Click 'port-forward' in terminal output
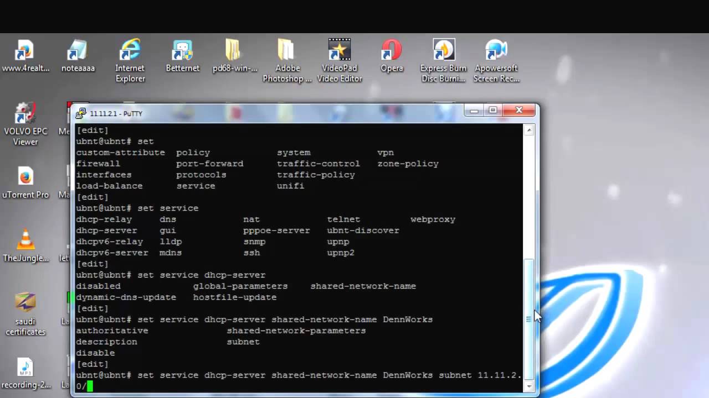This screenshot has height=398, width=709. point(209,164)
